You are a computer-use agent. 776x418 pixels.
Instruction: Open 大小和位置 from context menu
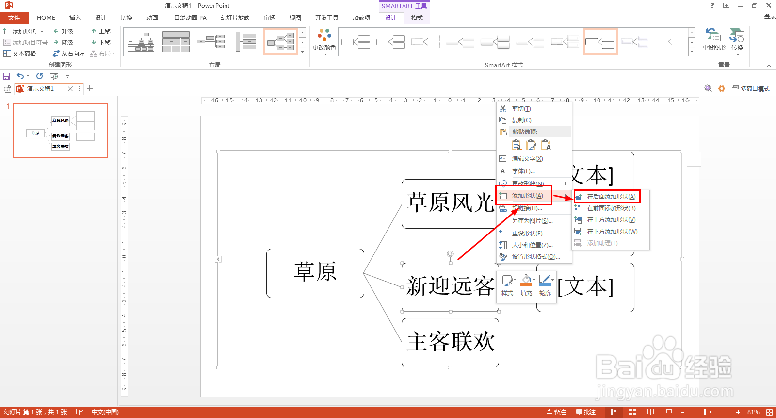click(534, 245)
